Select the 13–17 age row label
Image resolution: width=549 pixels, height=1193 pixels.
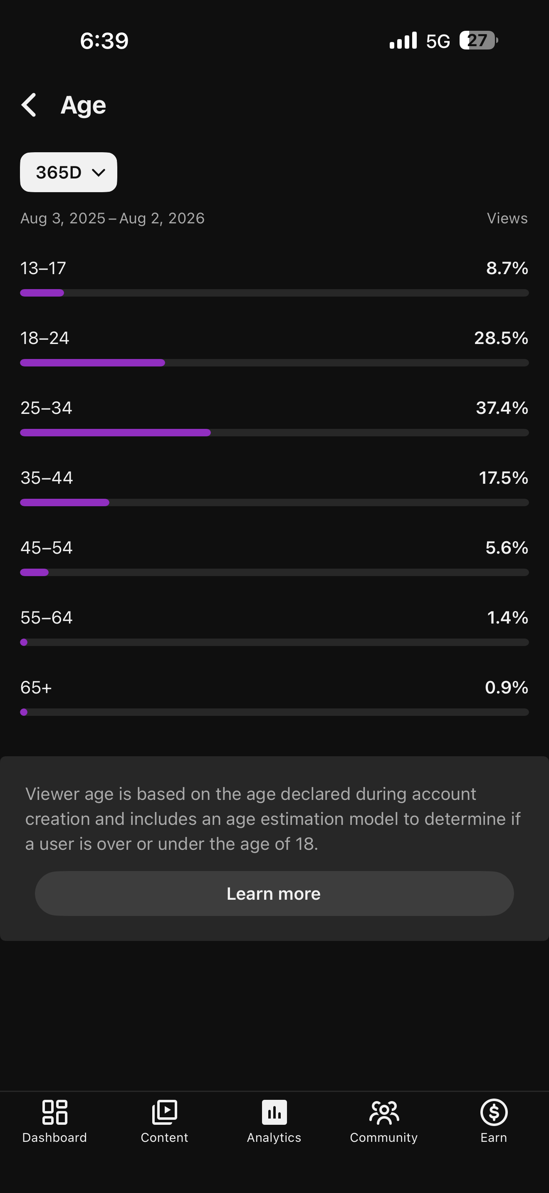click(43, 268)
